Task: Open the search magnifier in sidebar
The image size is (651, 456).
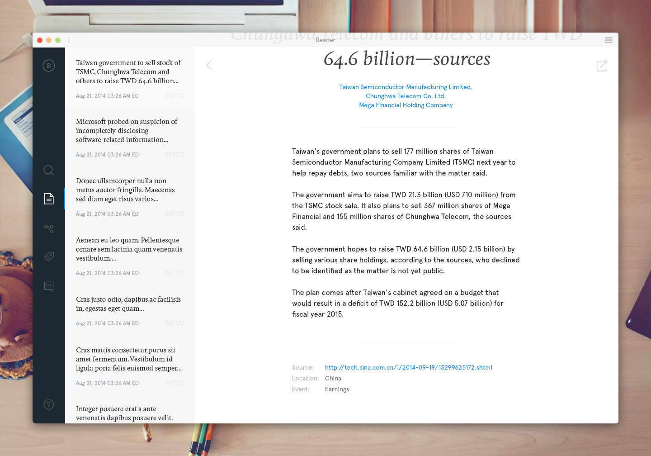Action: (49, 170)
